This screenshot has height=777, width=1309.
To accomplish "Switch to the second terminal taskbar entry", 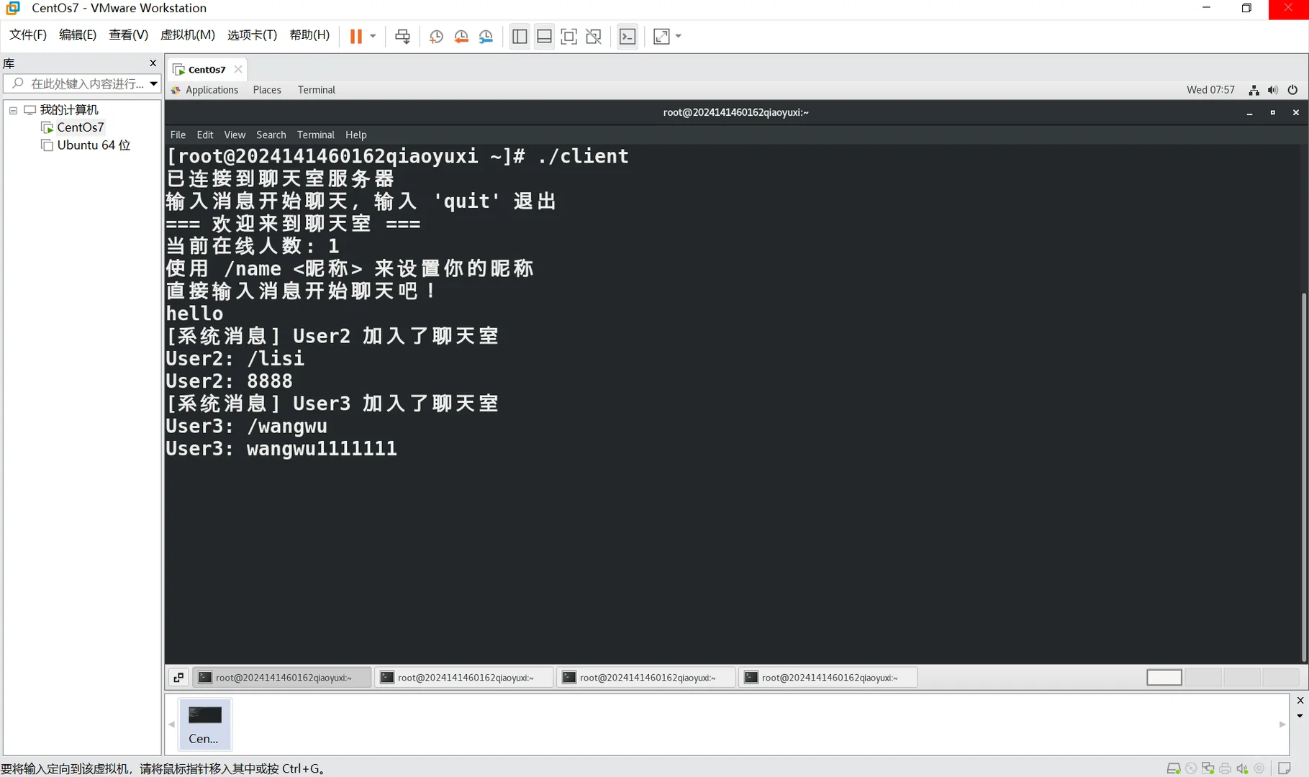I will pos(464,678).
